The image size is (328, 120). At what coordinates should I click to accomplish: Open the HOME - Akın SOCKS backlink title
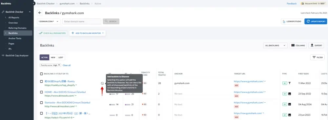(65, 92)
